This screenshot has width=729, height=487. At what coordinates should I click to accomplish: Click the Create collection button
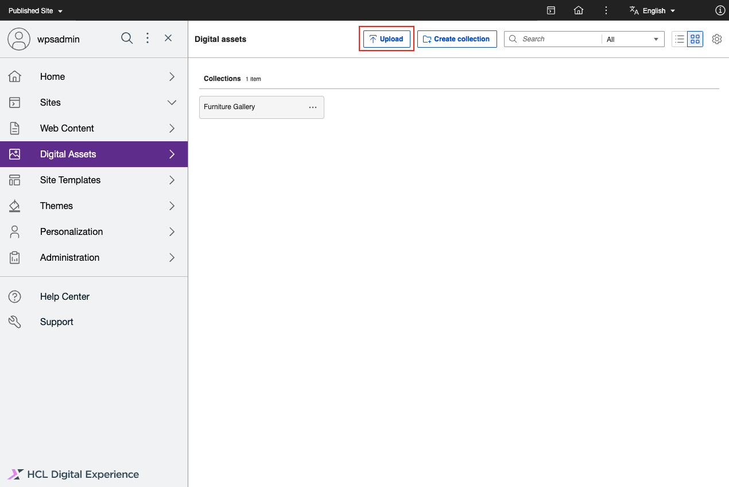coord(457,38)
